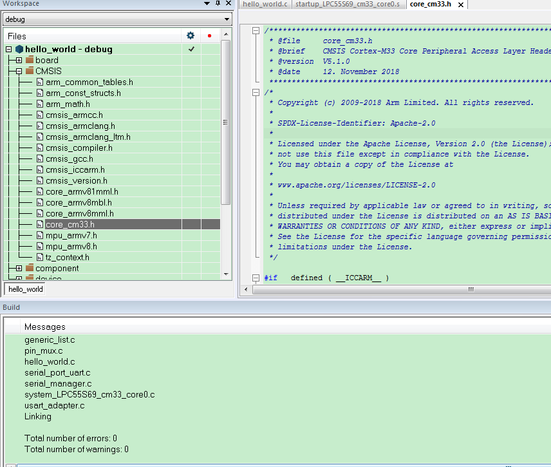Viewport: 551px width, 467px height.
Task: Select core_armv8mml.h in the tree
Action: (80, 213)
